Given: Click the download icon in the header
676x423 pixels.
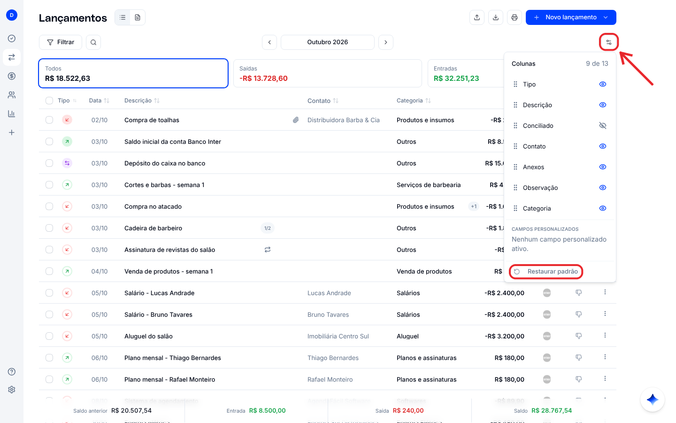Looking at the screenshot, I should 496,17.
